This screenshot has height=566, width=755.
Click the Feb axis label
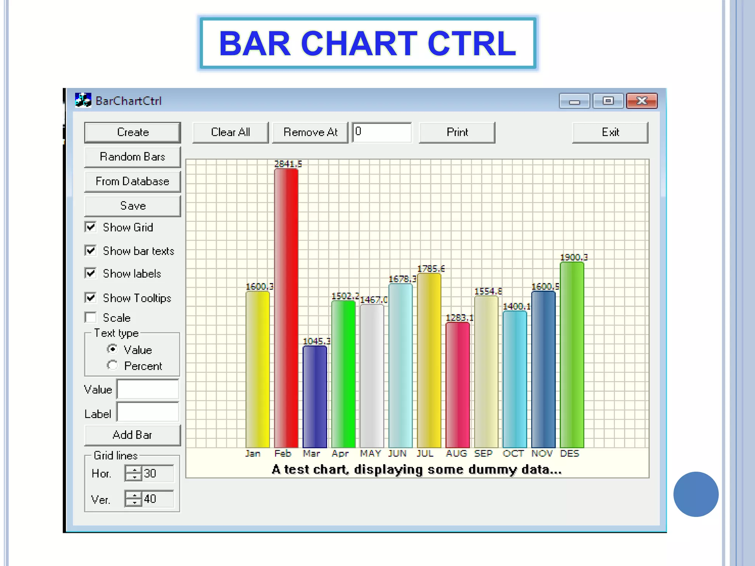click(283, 454)
